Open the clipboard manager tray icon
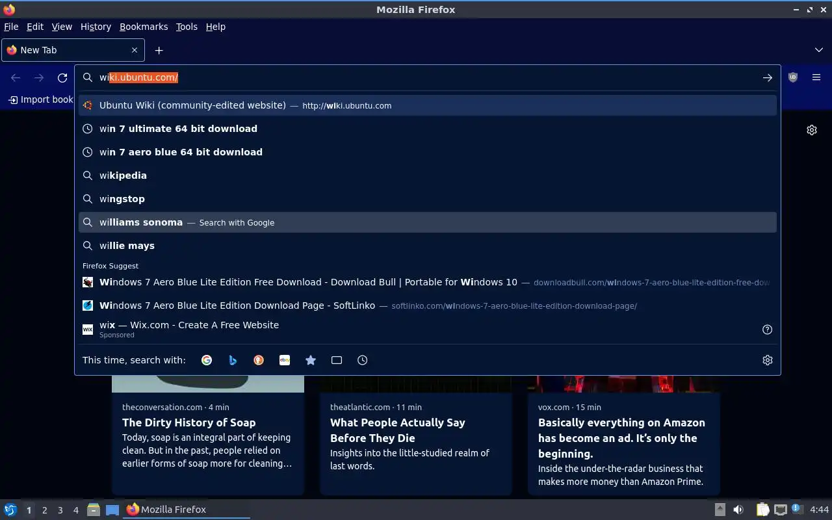Screen dimensions: 832x520 (x=763, y=510)
